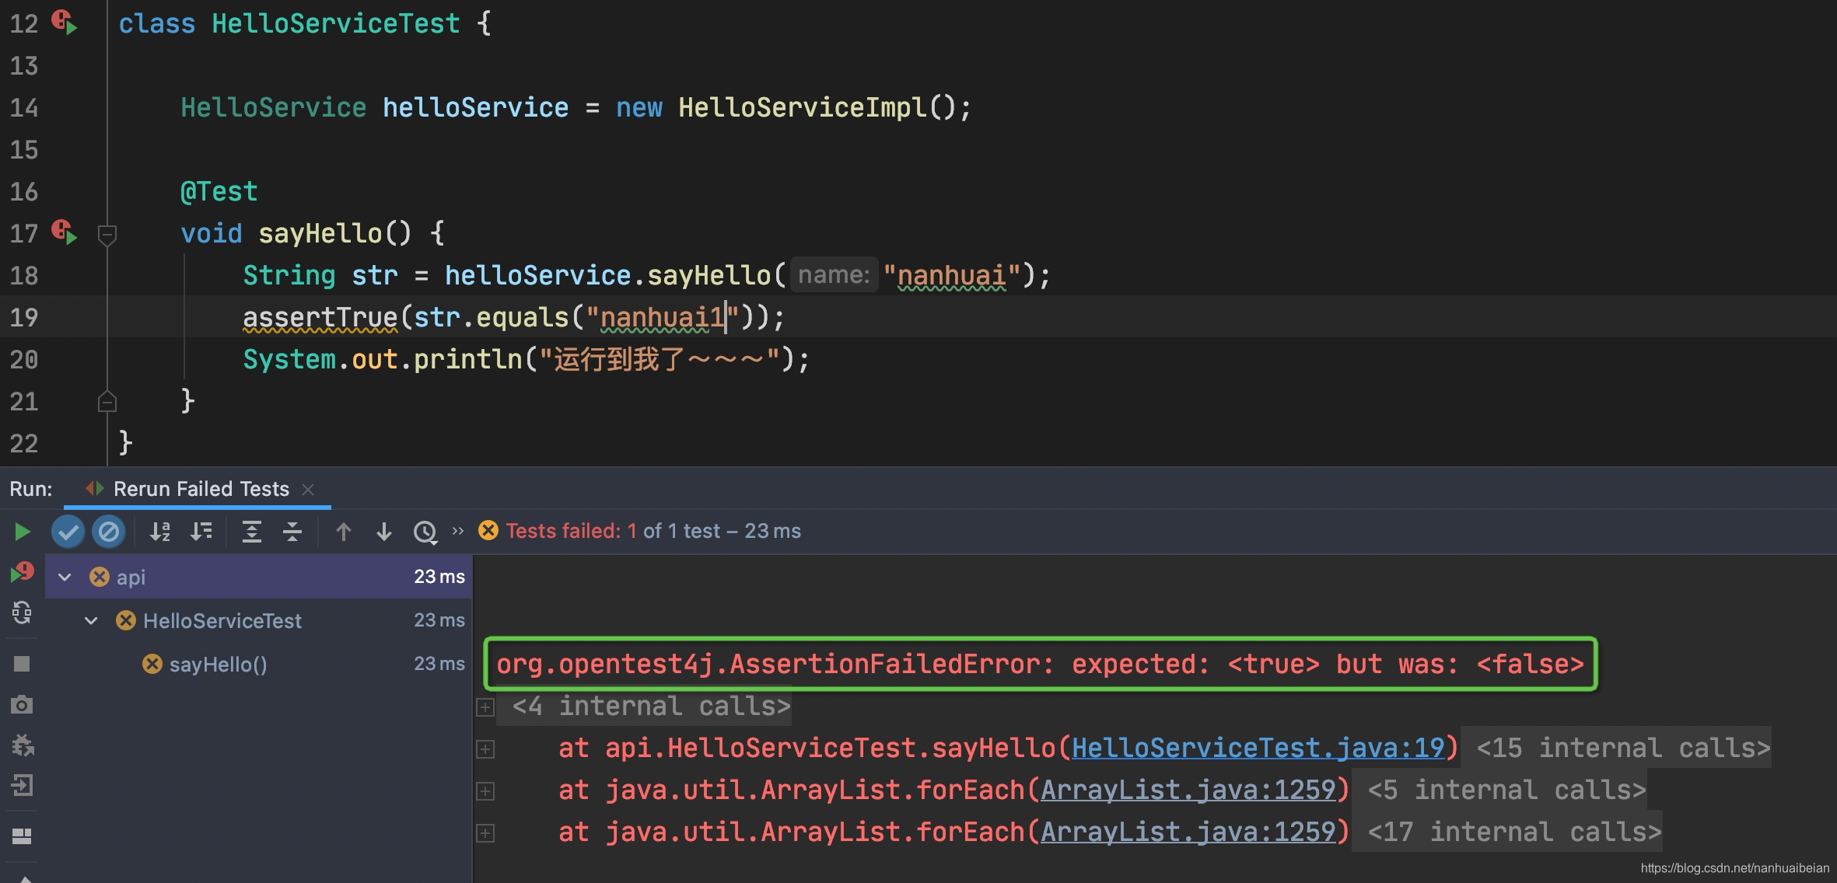Open the HelloServiceTest.java:19 stack trace link
The height and width of the screenshot is (883, 1837).
(1257, 748)
